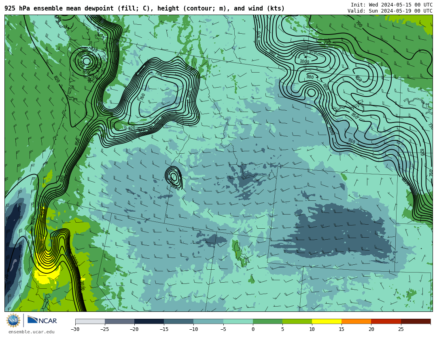The image size is (437, 337).
Task: Click the ensemble.ucar.edu text
Action: pos(32,332)
